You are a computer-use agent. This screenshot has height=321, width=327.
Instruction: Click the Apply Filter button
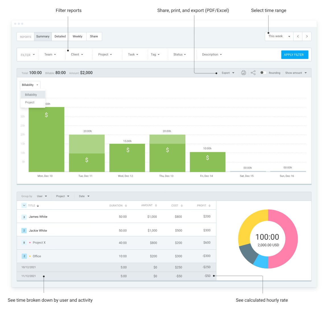point(295,55)
